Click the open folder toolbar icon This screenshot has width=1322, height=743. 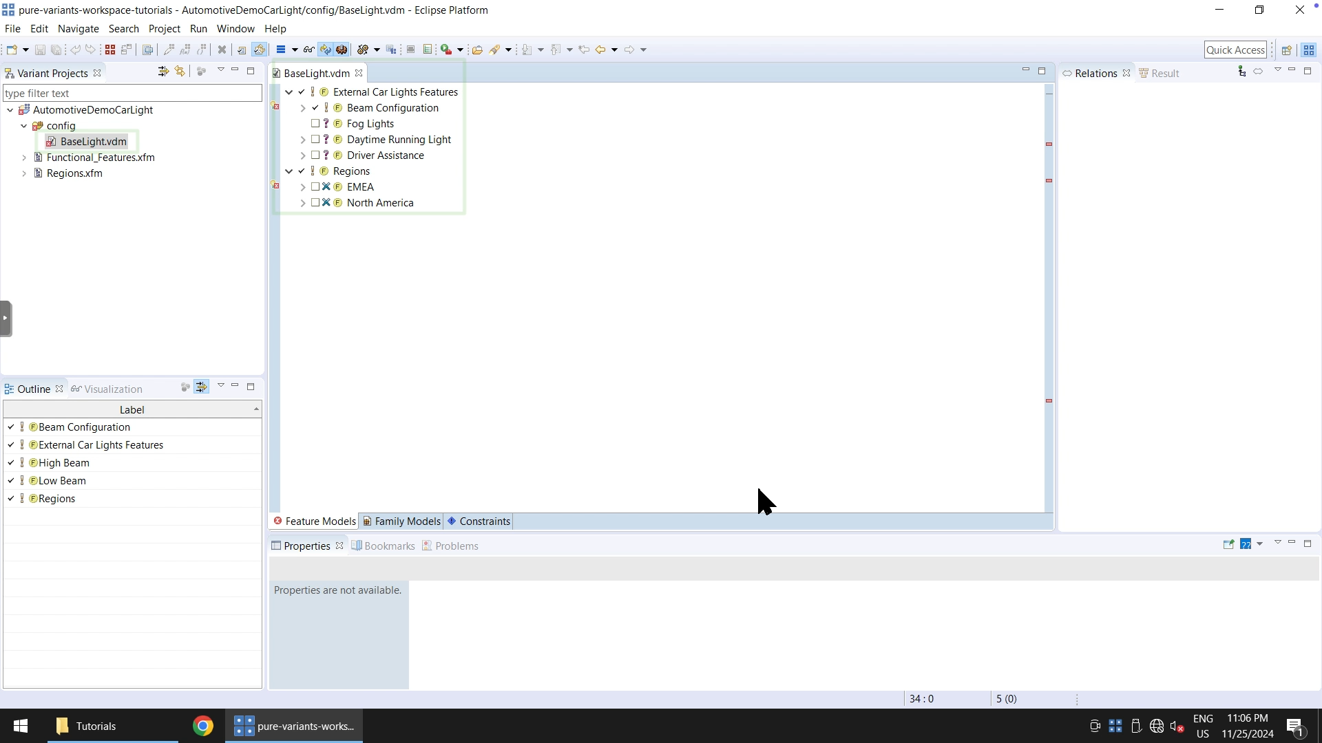coord(477,50)
